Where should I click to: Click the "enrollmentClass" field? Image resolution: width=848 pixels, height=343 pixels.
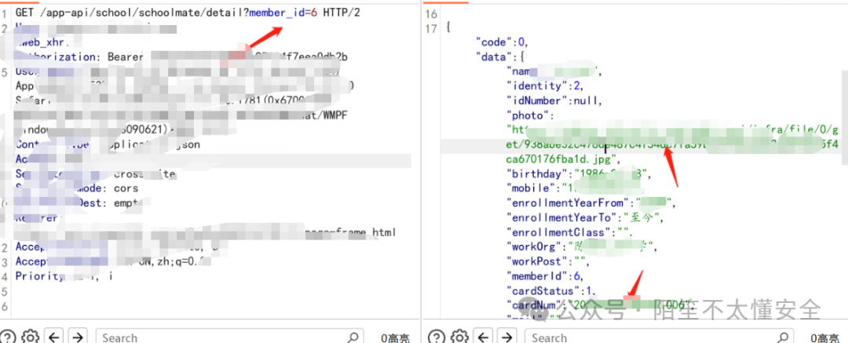569,232
